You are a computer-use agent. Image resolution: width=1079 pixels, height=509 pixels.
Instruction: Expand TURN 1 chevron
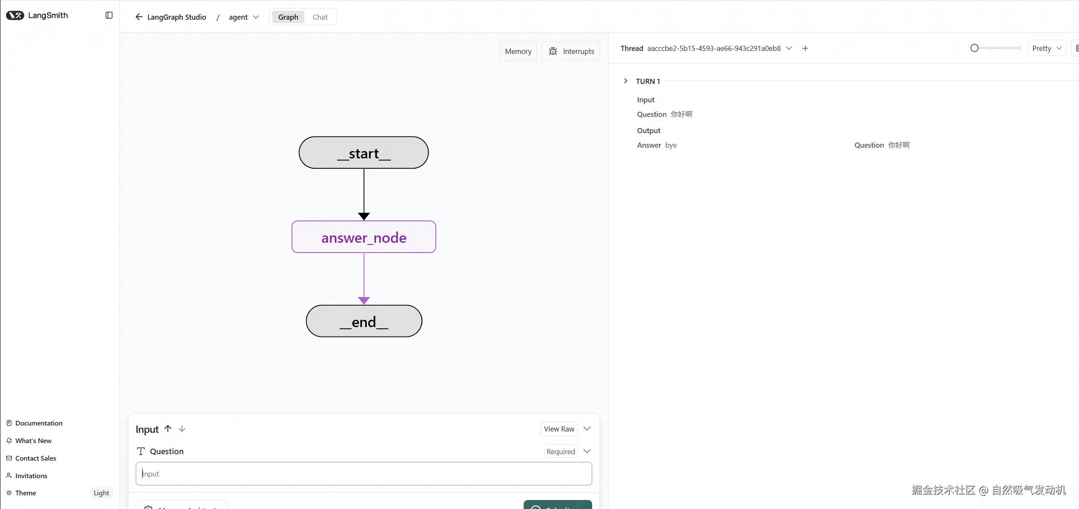[x=626, y=81]
